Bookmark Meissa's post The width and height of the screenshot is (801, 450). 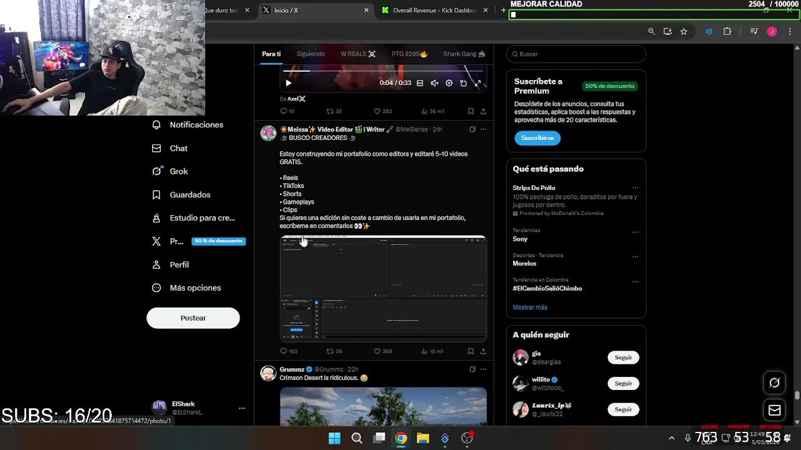coord(471,351)
